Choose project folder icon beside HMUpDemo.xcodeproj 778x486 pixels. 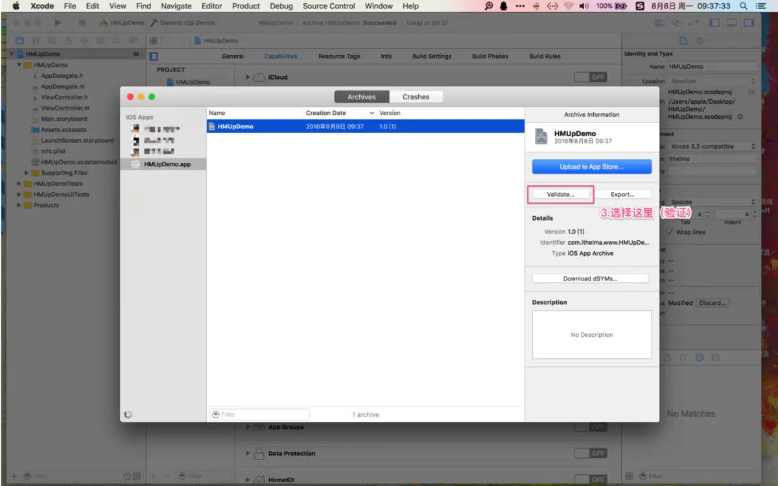(x=751, y=92)
